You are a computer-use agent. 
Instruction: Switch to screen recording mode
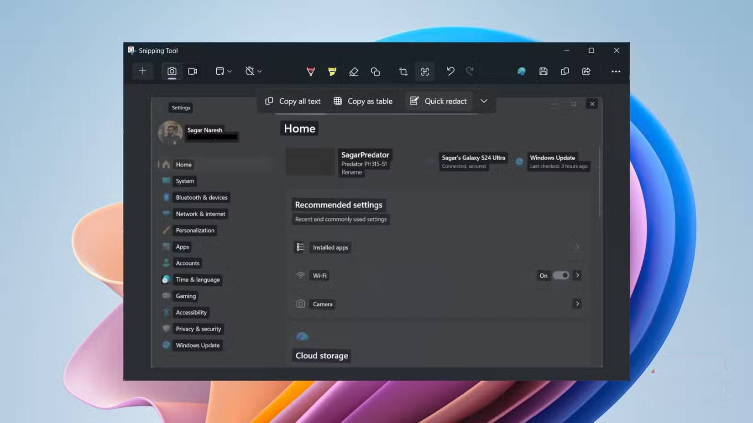pos(192,72)
